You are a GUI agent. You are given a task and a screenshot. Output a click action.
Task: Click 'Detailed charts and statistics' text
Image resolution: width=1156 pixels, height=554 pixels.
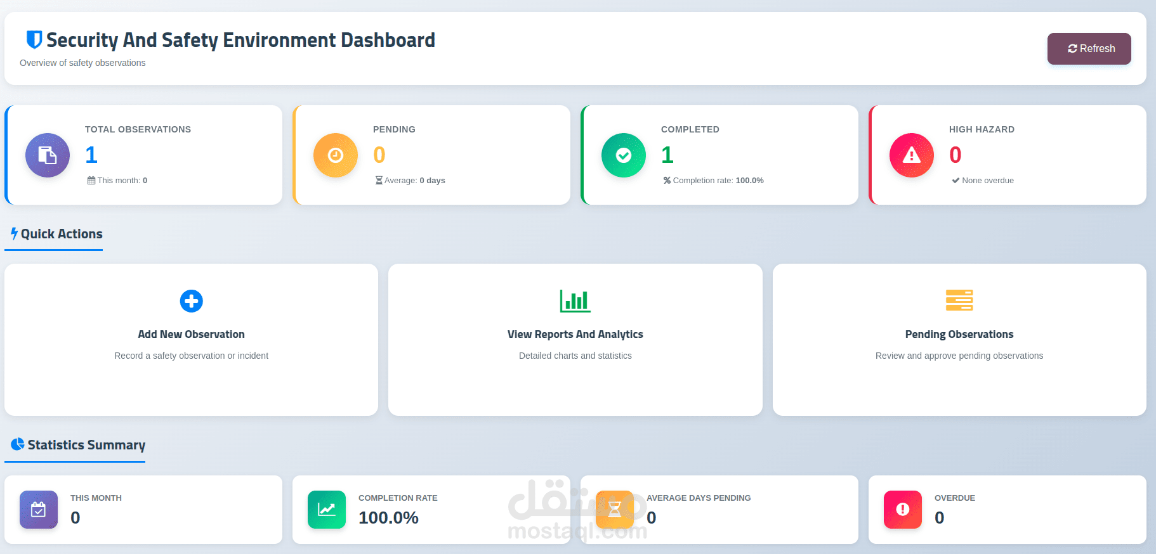point(575,356)
